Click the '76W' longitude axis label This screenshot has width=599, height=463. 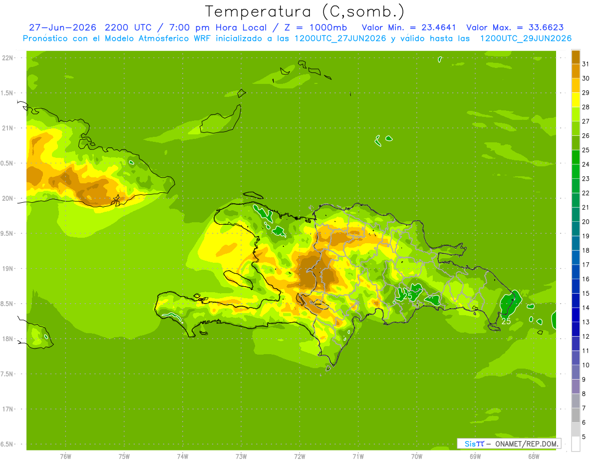point(65,457)
